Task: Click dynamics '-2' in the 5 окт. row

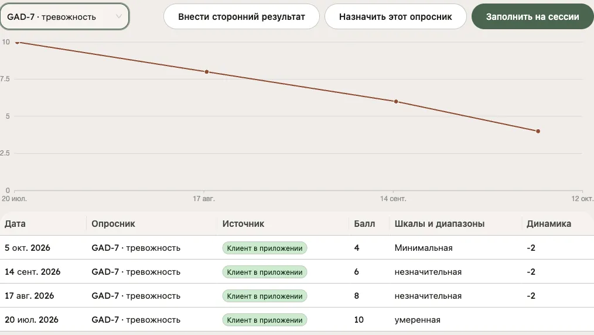Action: point(531,248)
